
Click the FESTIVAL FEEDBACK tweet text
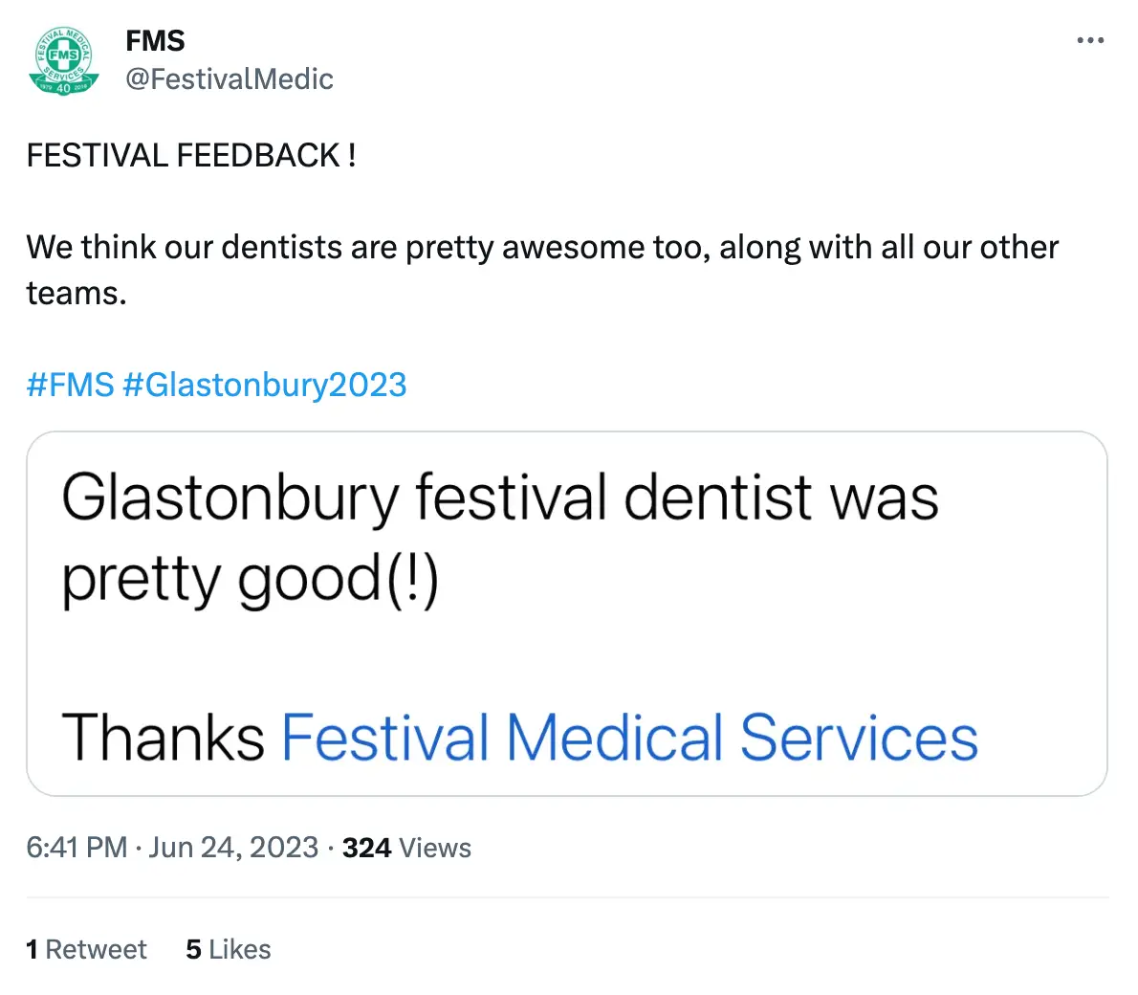(x=191, y=154)
